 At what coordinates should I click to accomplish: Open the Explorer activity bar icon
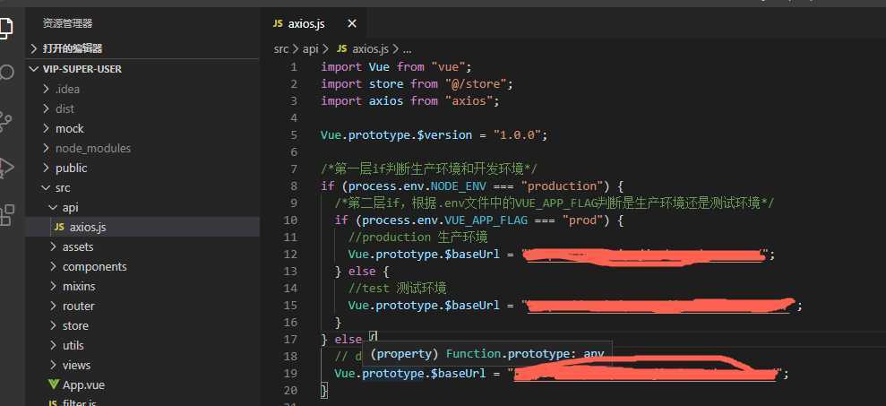click(x=4, y=27)
